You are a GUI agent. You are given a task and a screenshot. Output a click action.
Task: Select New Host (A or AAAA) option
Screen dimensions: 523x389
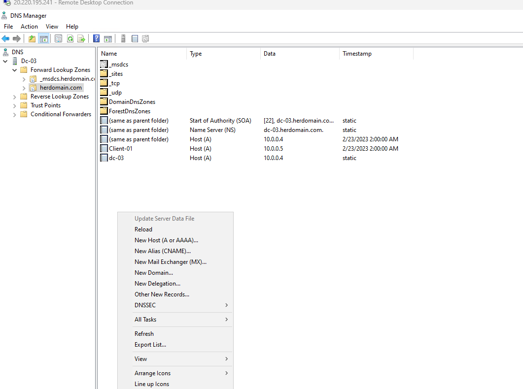[x=166, y=240]
